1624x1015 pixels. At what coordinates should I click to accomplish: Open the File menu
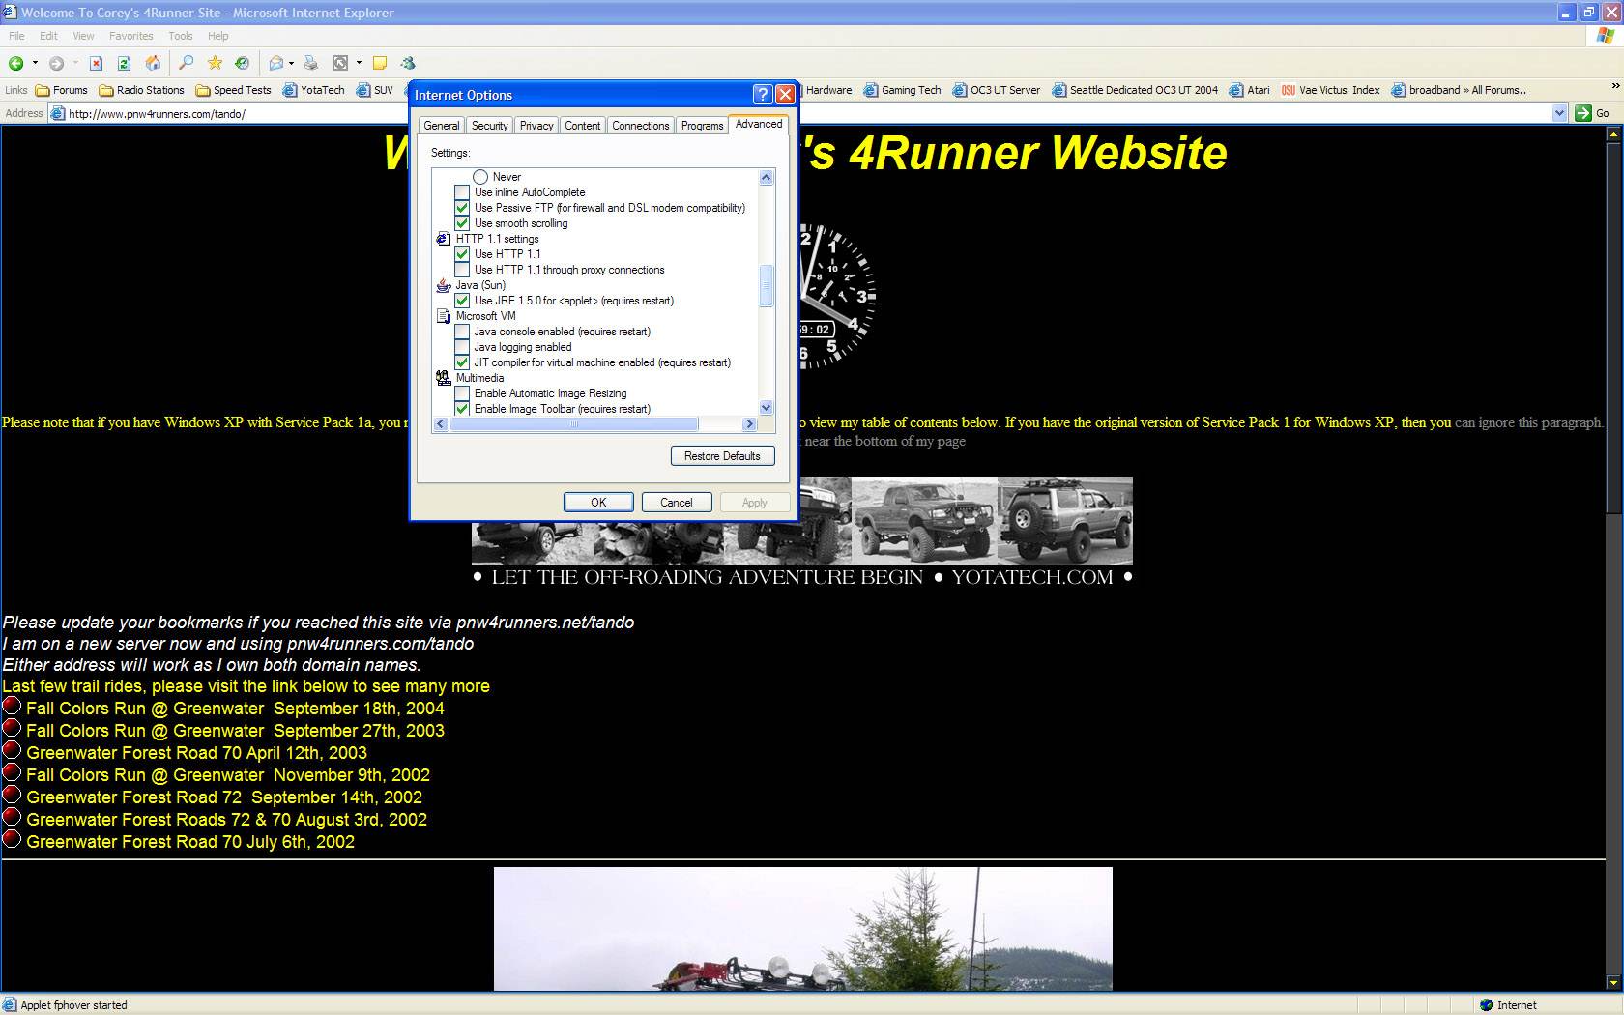point(16,36)
